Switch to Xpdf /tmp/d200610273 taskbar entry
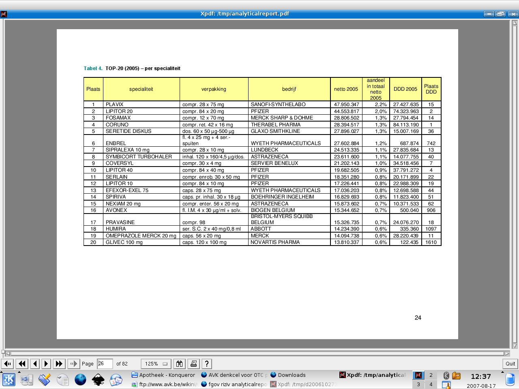 (x=303, y=384)
